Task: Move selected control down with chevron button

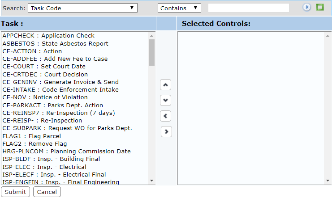Action: pyautogui.click(x=166, y=101)
